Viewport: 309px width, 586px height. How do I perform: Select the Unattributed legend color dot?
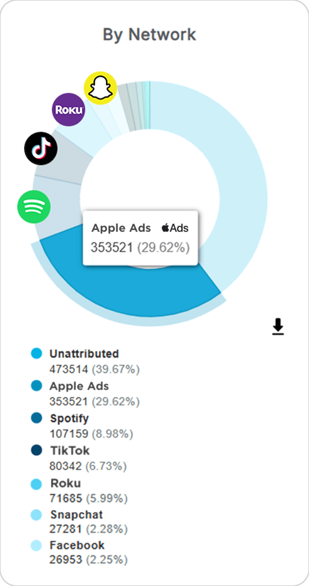[36, 353]
